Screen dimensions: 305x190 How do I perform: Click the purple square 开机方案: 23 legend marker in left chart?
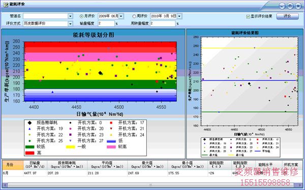pos(71,135)
